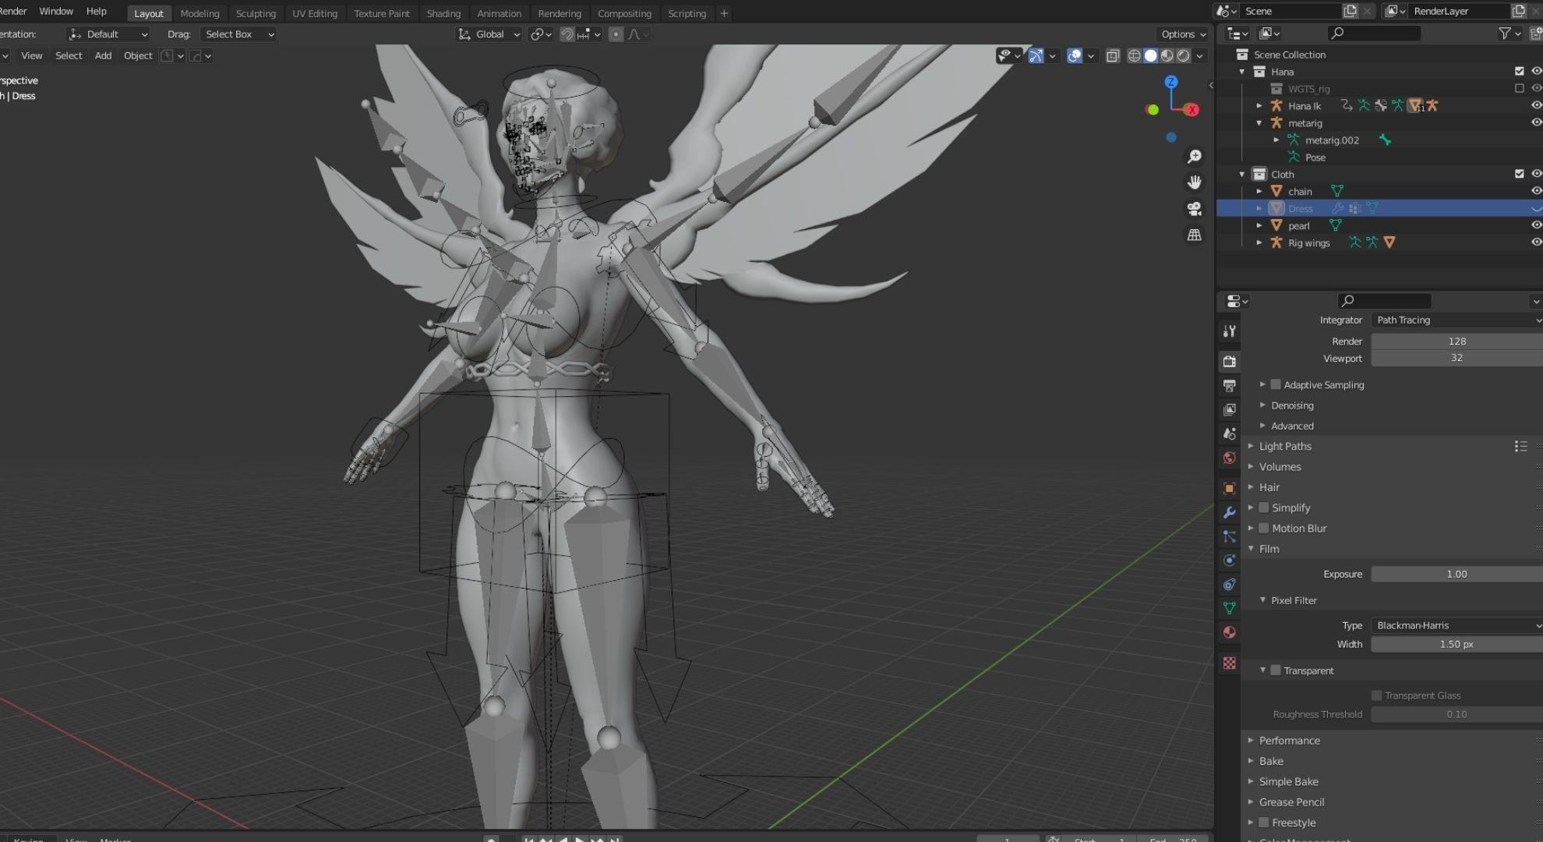Expand the Light Paths panel
The width and height of the screenshot is (1543, 842).
click(x=1285, y=447)
